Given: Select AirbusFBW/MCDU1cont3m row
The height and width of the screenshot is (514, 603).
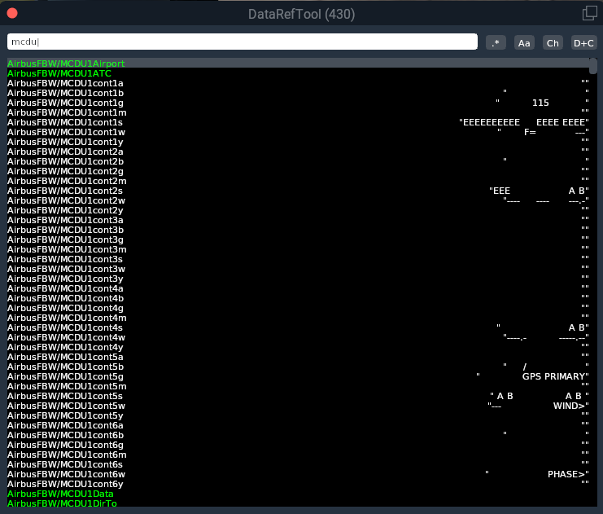Looking at the screenshot, I should click(298, 249).
